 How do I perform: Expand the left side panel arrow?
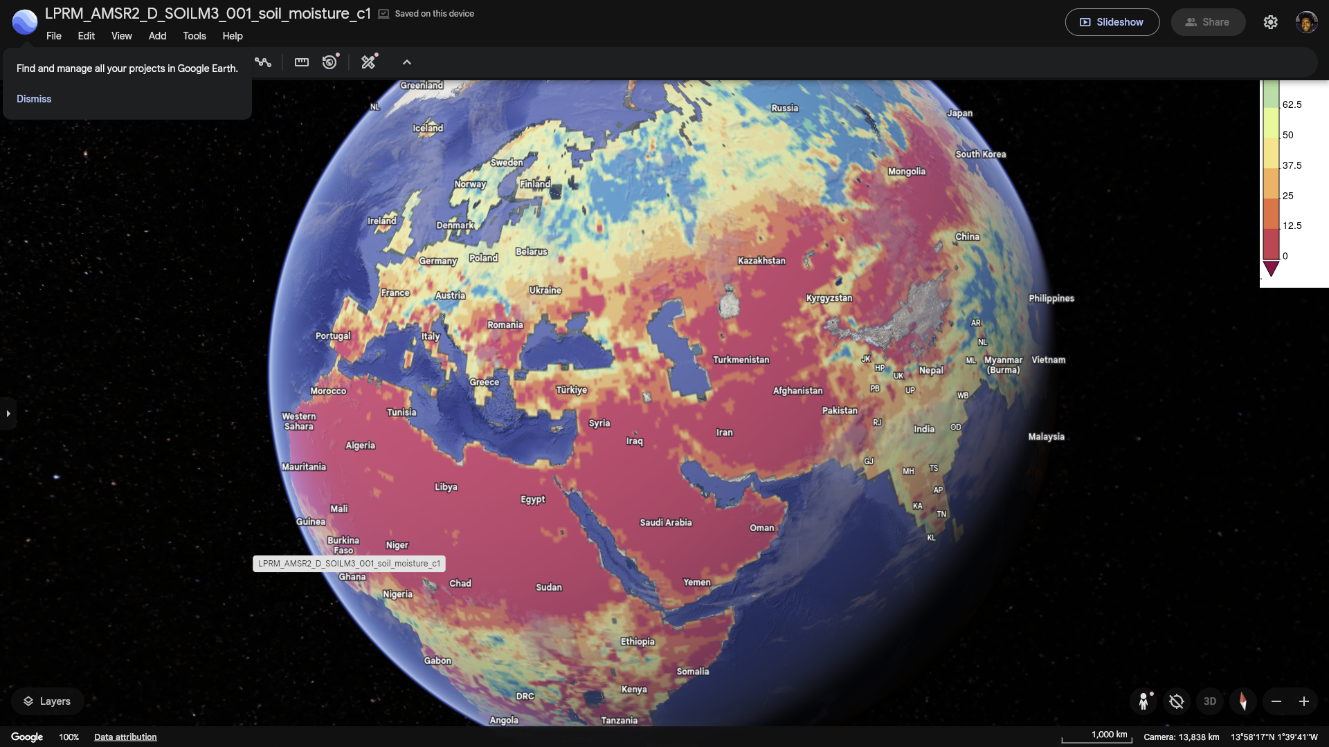click(x=8, y=414)
